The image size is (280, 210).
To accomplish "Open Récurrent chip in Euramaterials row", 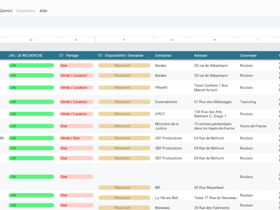I will pos(124,102).
